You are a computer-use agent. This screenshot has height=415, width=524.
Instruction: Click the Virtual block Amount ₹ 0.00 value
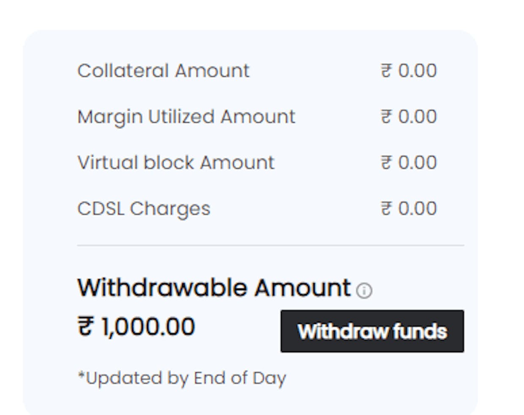(408, 162)
